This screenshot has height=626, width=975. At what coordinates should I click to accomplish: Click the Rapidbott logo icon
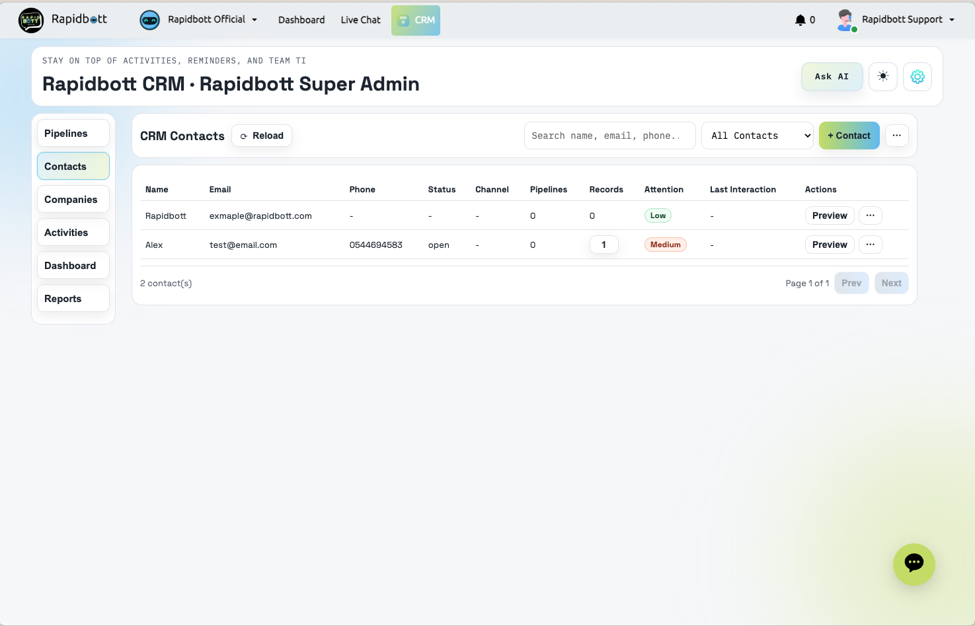tap(31, 20)
